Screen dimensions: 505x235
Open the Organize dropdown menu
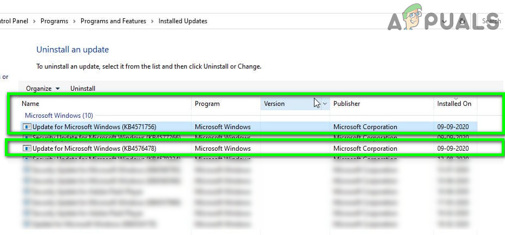click(43, 89)
